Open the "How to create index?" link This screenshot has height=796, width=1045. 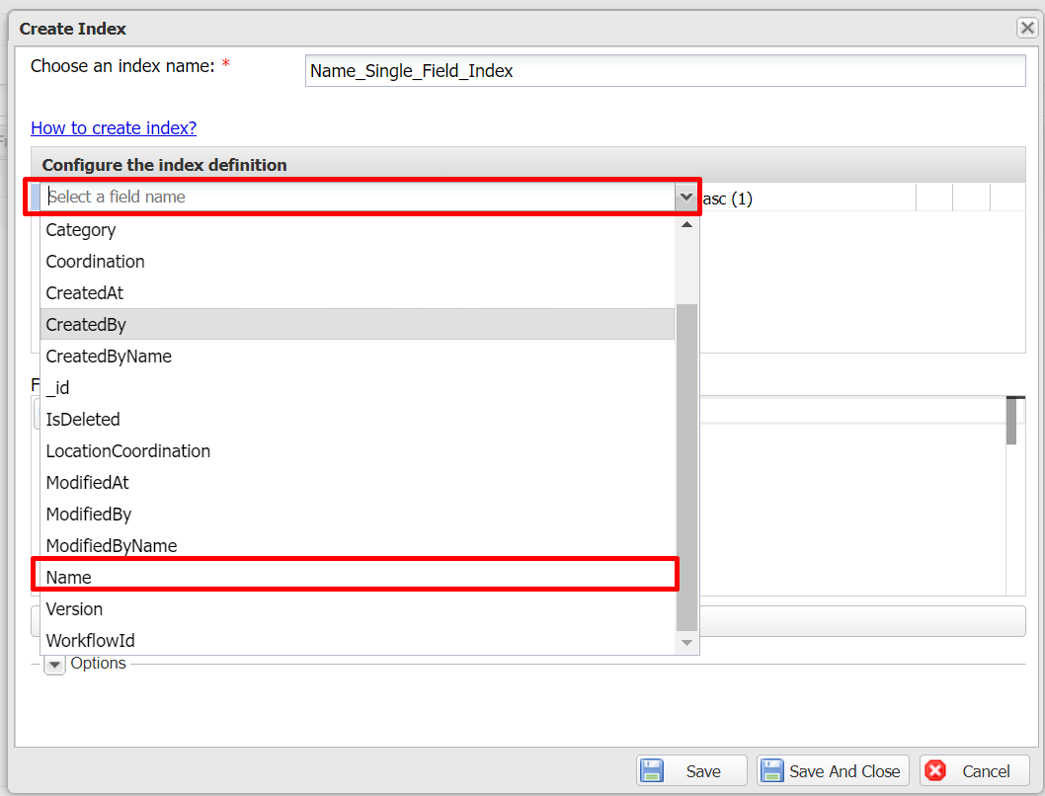click(x=113, y=127)
